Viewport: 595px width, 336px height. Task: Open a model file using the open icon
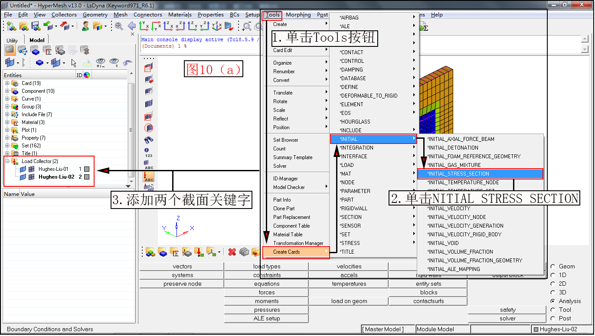23,26
